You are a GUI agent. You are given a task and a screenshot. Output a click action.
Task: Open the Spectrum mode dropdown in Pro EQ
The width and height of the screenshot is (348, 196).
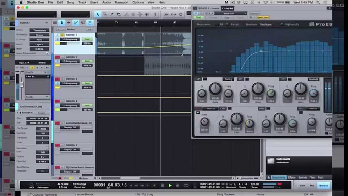(x=266, y=24)
